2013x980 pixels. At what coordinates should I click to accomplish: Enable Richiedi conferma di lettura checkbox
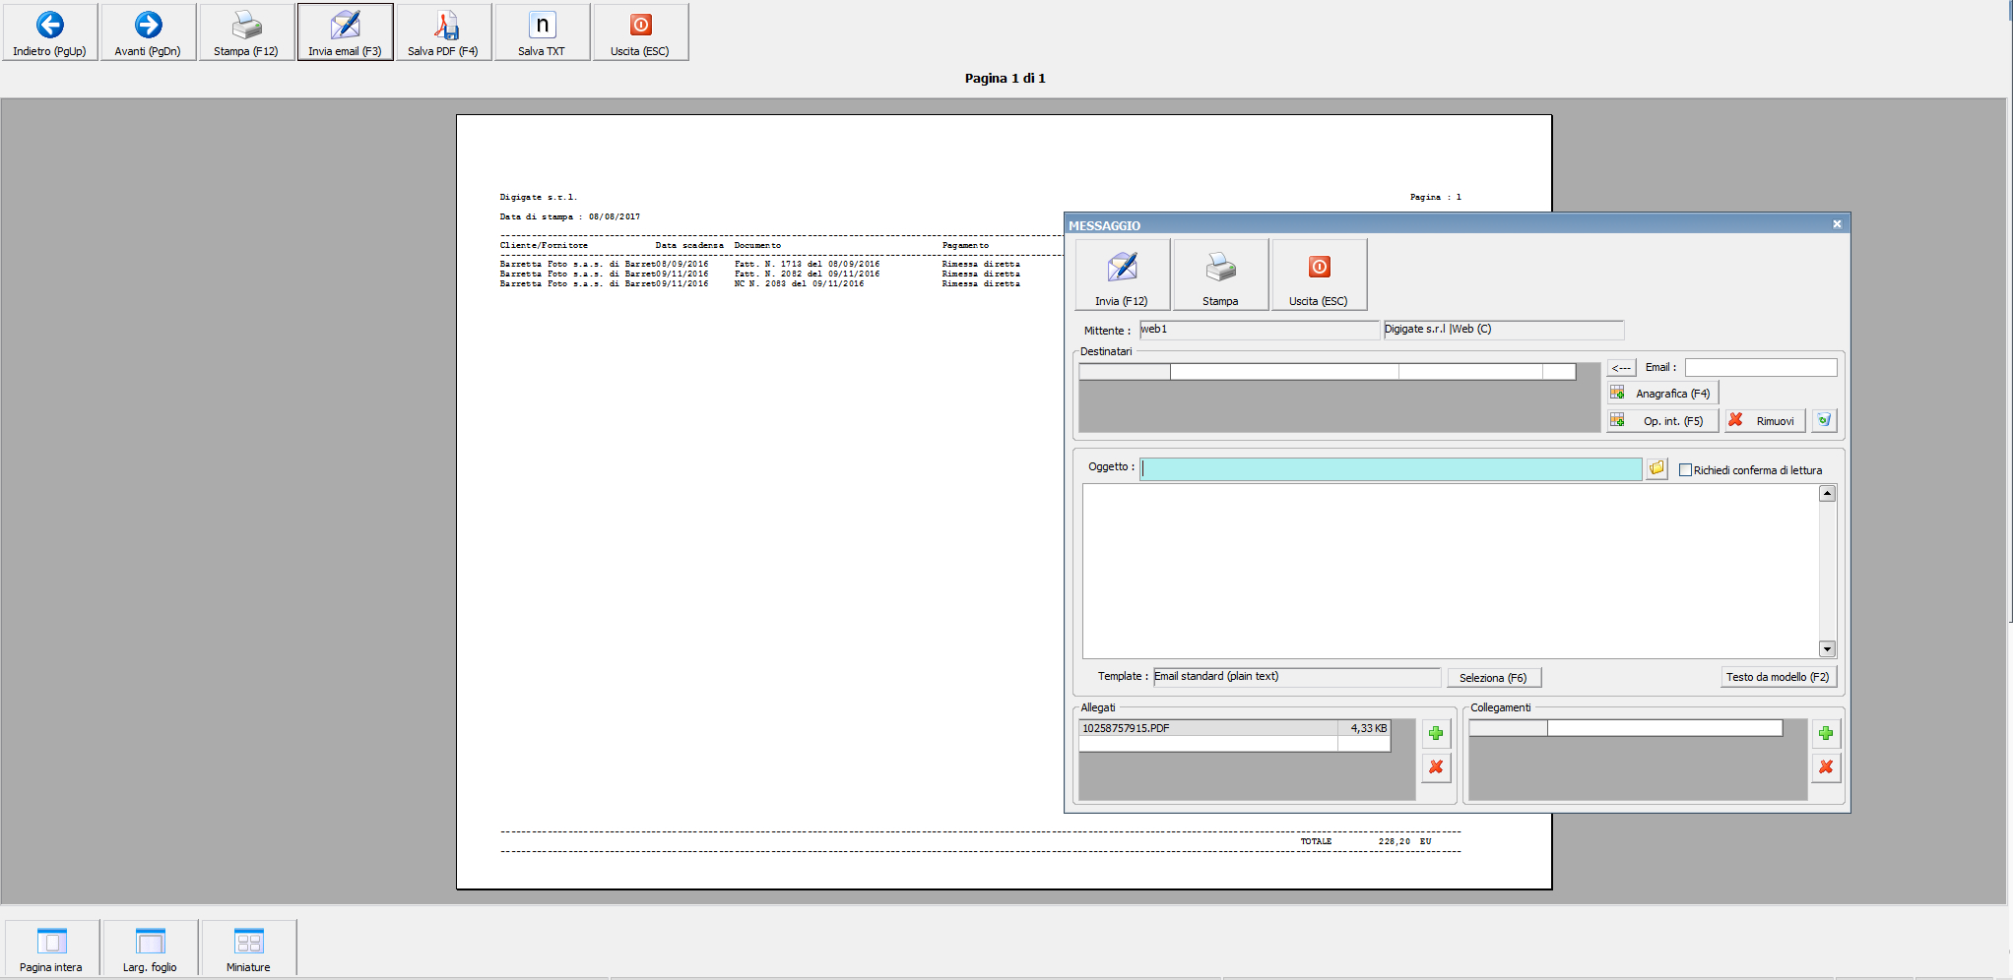(1685, 470)
